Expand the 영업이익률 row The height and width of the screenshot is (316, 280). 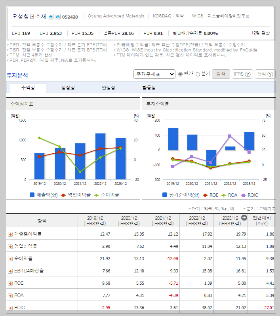(x=10, y=247)
